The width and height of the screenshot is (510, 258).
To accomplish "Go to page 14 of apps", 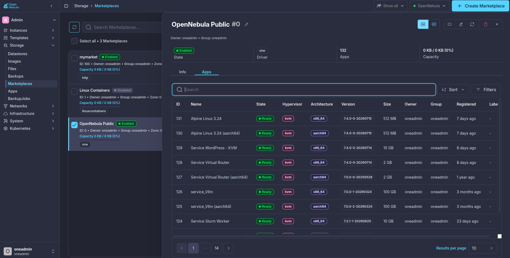I will point(217,248).
